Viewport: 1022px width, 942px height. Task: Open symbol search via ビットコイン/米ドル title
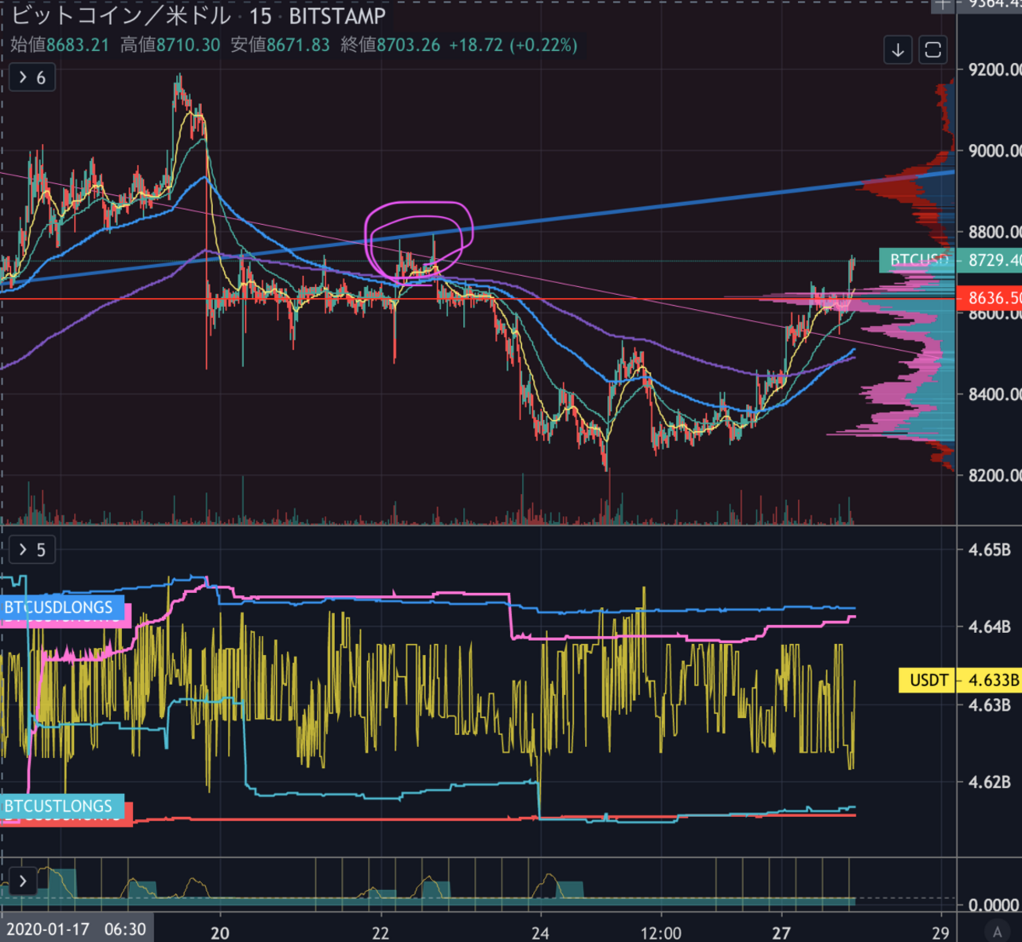click(x=122, y=17)
